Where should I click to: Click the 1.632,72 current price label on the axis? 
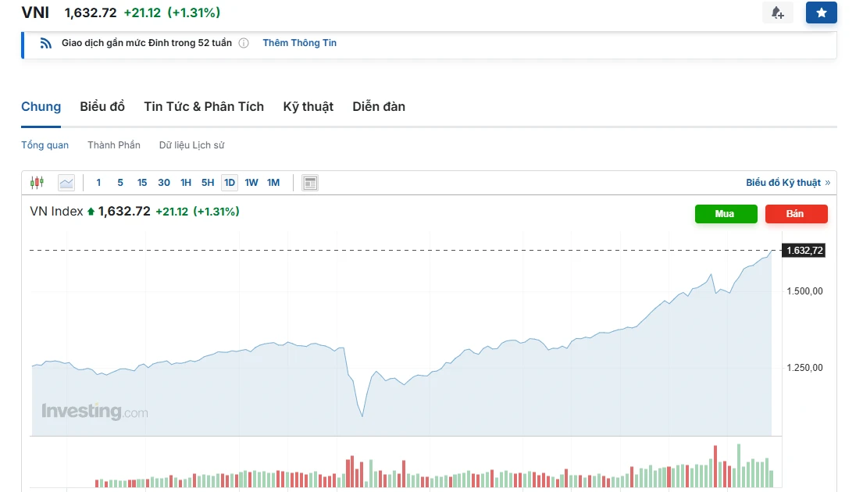804,251
